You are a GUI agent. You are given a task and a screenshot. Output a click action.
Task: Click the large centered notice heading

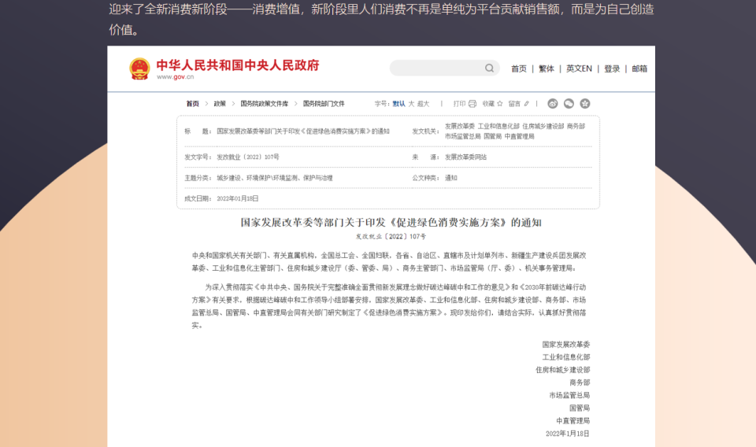click(391, 223)
